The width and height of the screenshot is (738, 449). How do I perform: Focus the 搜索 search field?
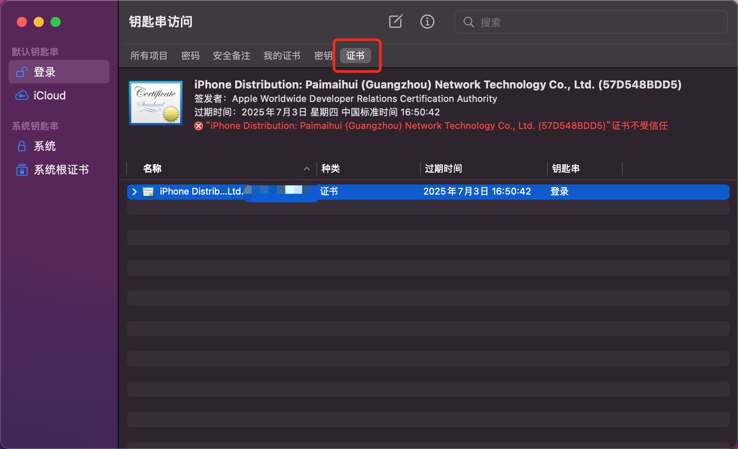coord(591,22)
